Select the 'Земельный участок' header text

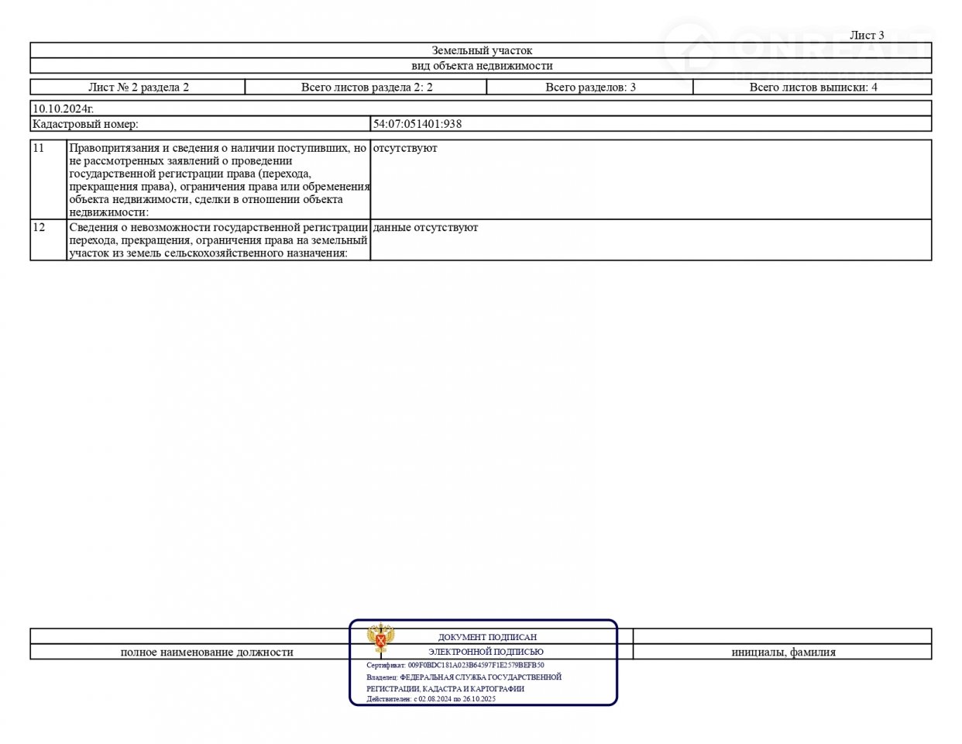click(x=481, y=51)
